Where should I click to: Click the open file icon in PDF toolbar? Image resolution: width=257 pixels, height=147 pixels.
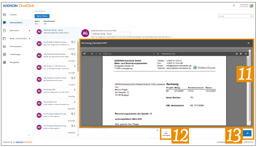tap(237, 54)
